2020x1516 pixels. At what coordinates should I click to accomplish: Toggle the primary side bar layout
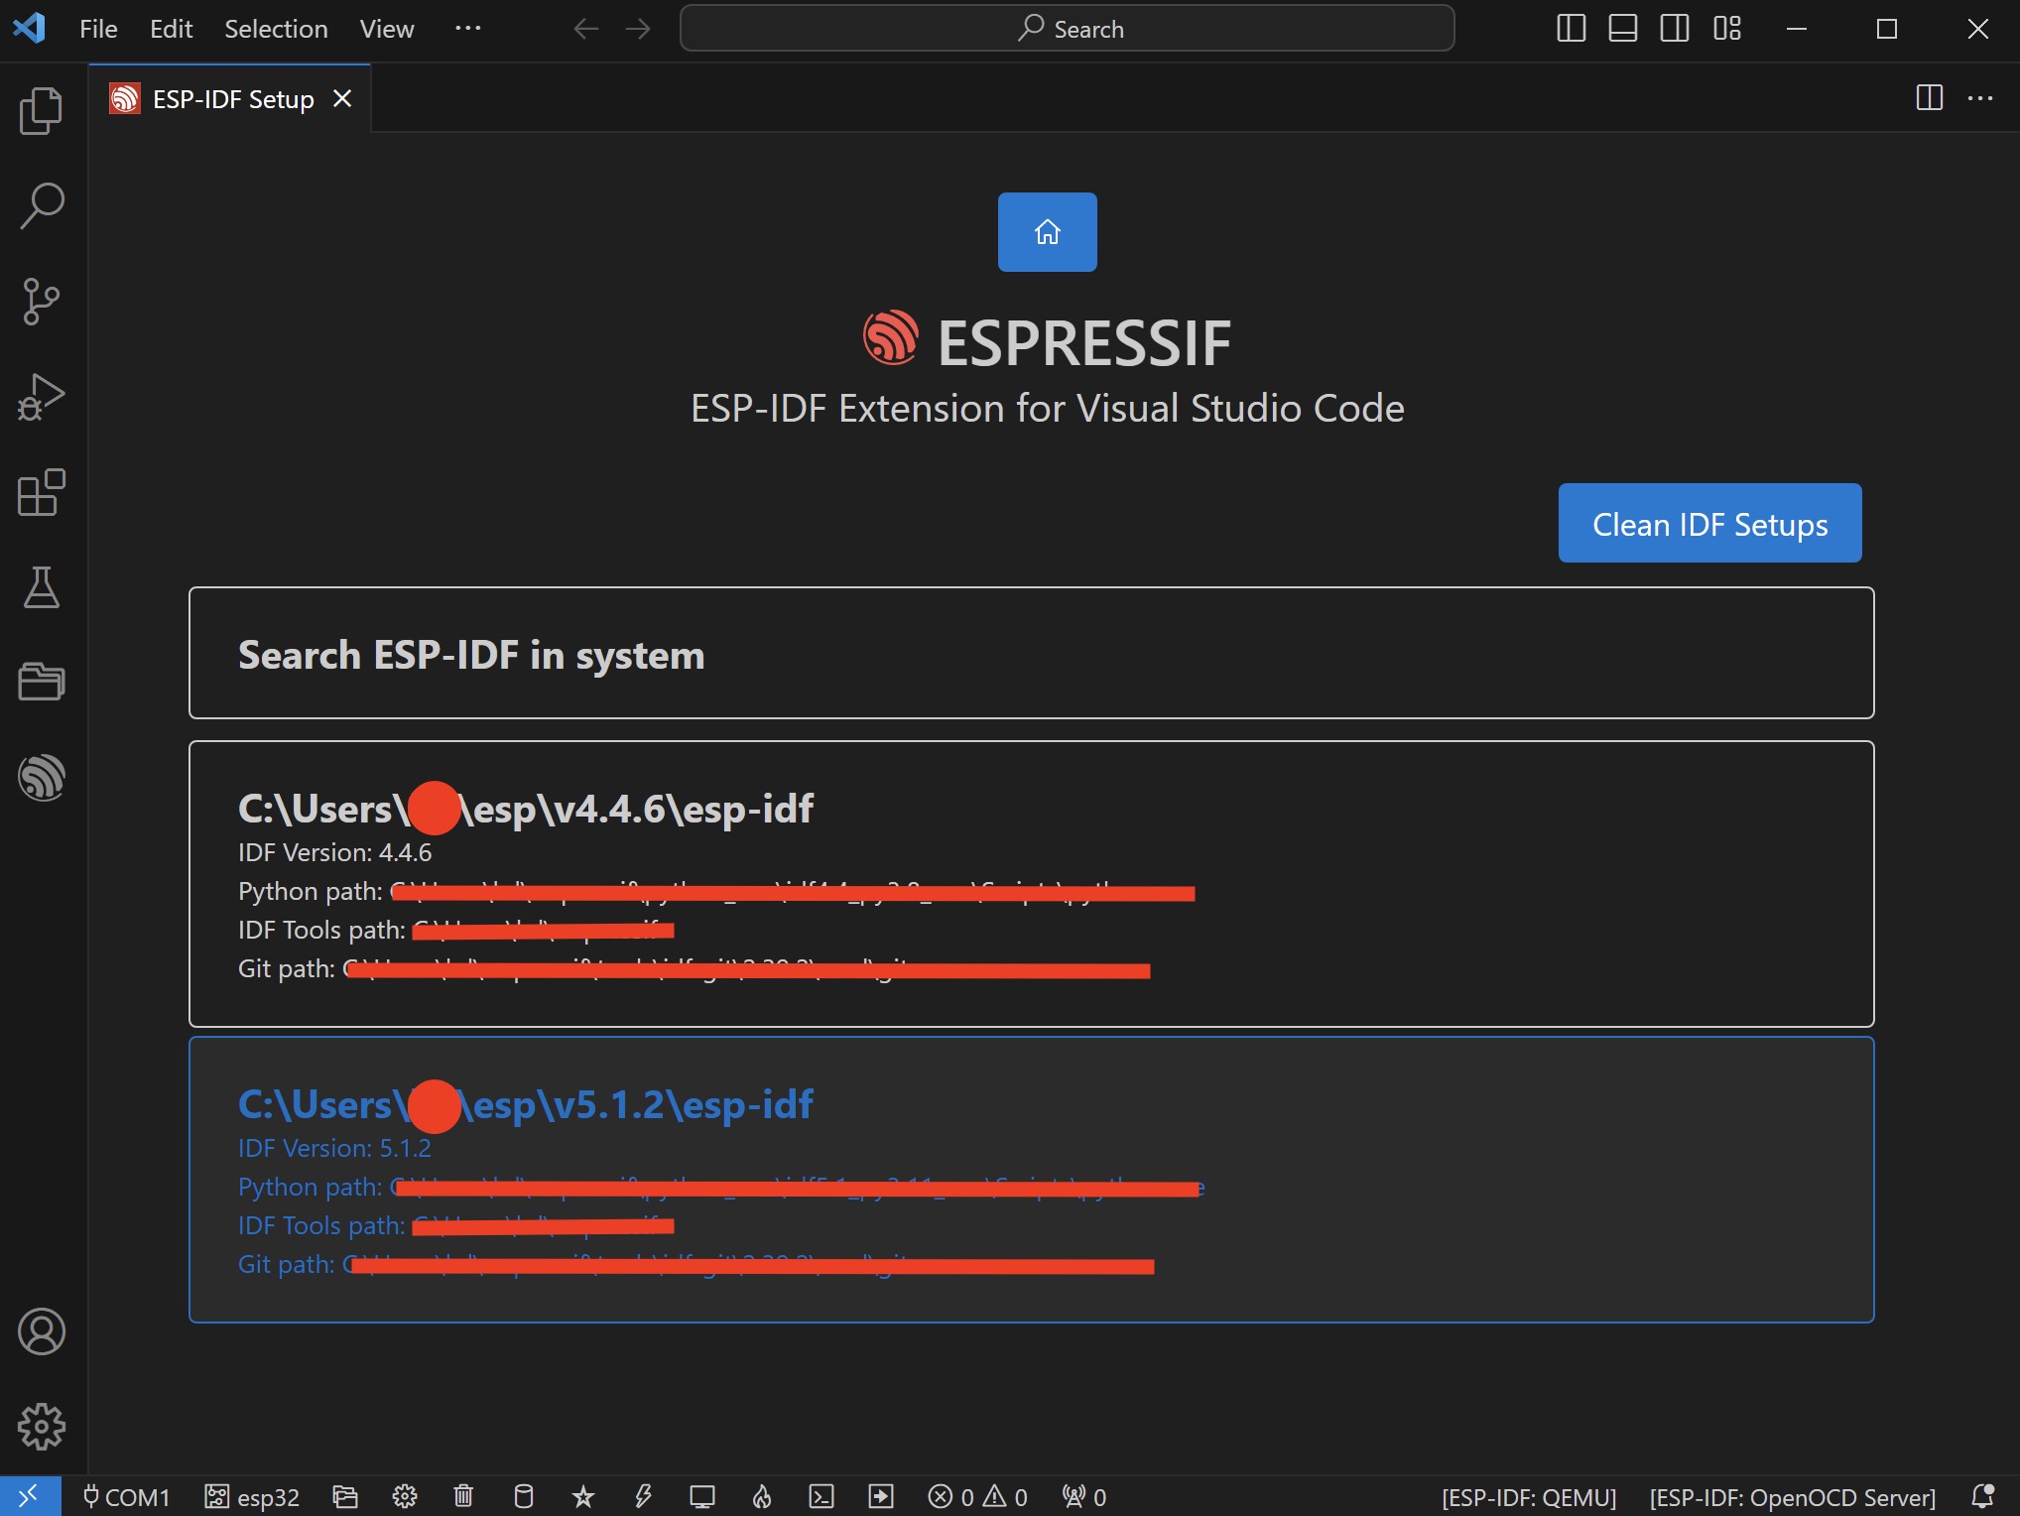1572,29
